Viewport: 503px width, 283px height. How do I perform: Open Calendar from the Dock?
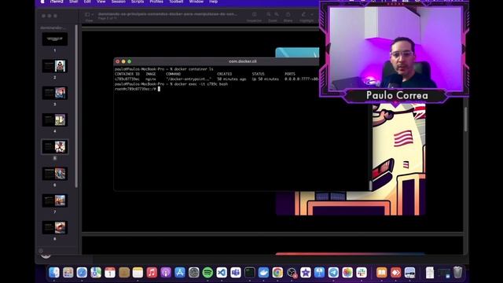coord(110,273)
